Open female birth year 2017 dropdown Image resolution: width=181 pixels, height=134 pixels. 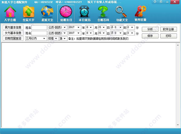75,33
